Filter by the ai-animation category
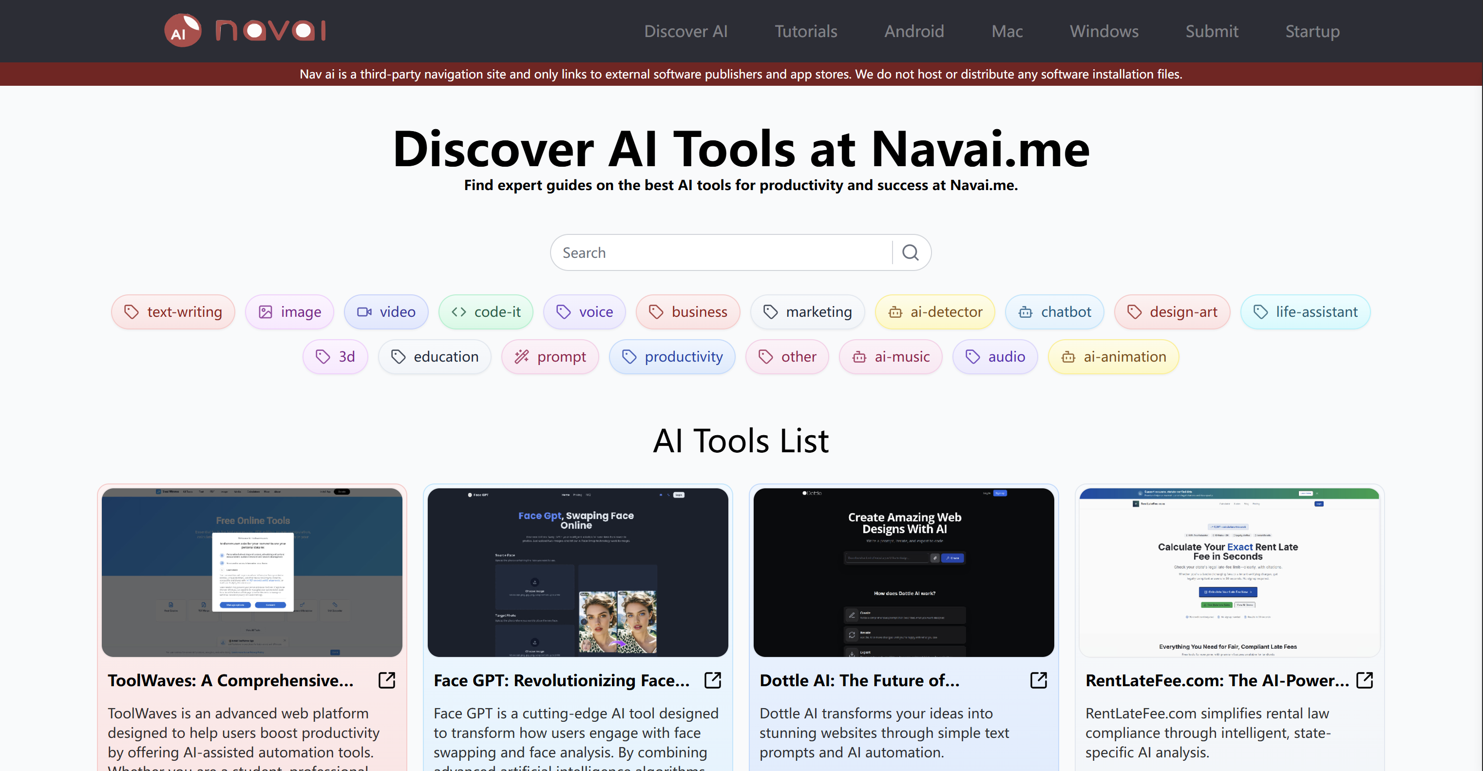 point(1113,356)
